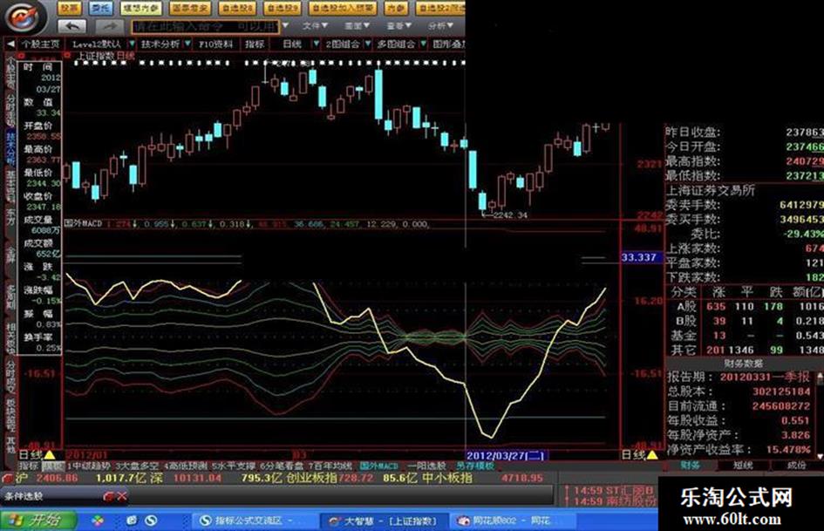
Task: Click left sidebar 分时成交 tab
Action: 10,377
